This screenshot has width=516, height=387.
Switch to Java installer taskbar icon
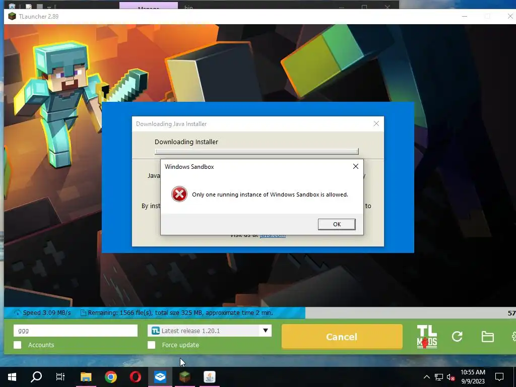click(x=209, y=377)
